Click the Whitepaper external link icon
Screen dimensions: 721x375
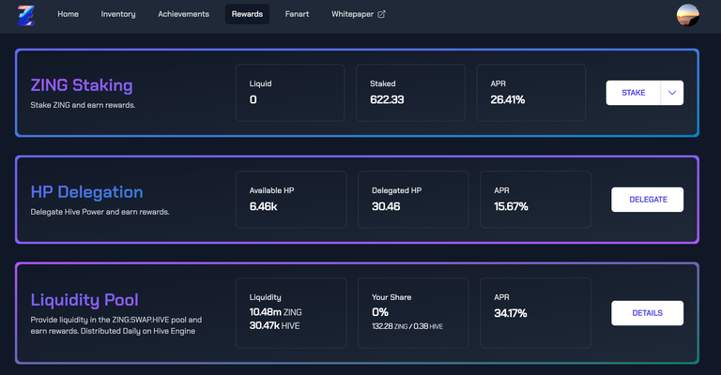(x=381, y=14)
